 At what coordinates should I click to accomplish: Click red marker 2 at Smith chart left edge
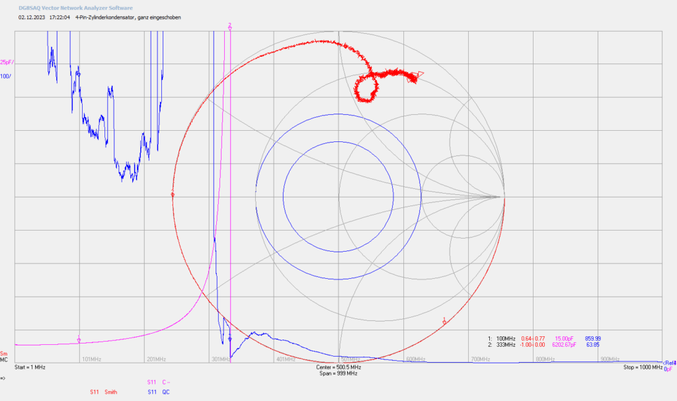173,194
